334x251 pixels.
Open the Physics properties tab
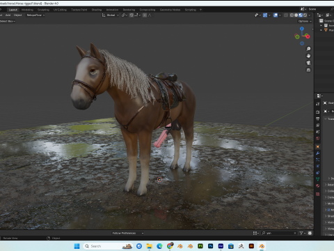pos(318,166)
